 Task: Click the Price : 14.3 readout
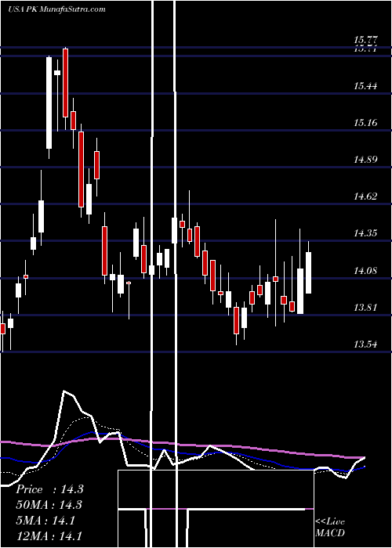point(49,489)
